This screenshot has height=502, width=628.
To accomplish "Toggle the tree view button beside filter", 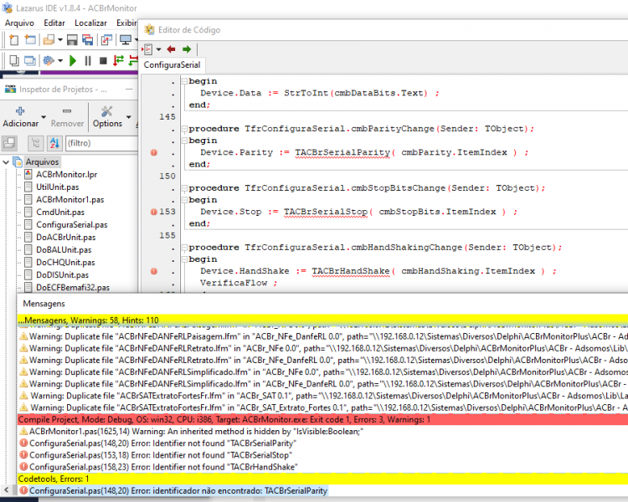I will pos(36,143).
